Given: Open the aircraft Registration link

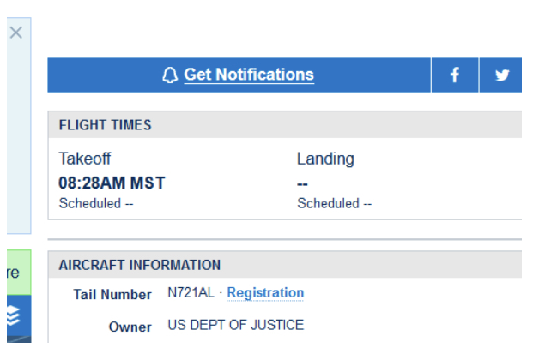Looking at the screenshot, I should click(x=265, y=293).
